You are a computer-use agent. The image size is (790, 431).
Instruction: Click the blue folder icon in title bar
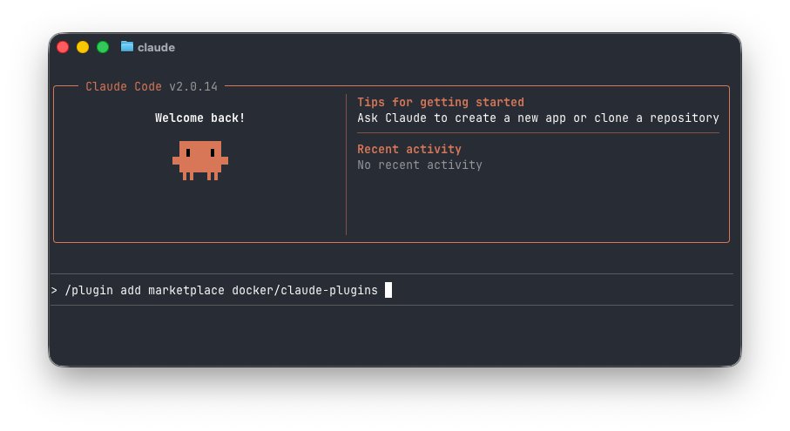[127, 47]
